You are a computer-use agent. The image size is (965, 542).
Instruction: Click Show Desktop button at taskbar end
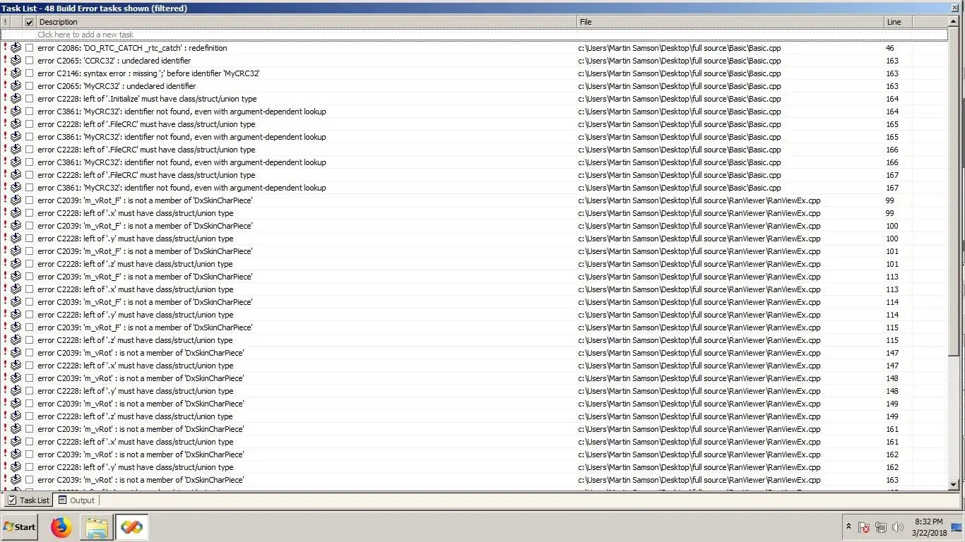coord(957,527)
